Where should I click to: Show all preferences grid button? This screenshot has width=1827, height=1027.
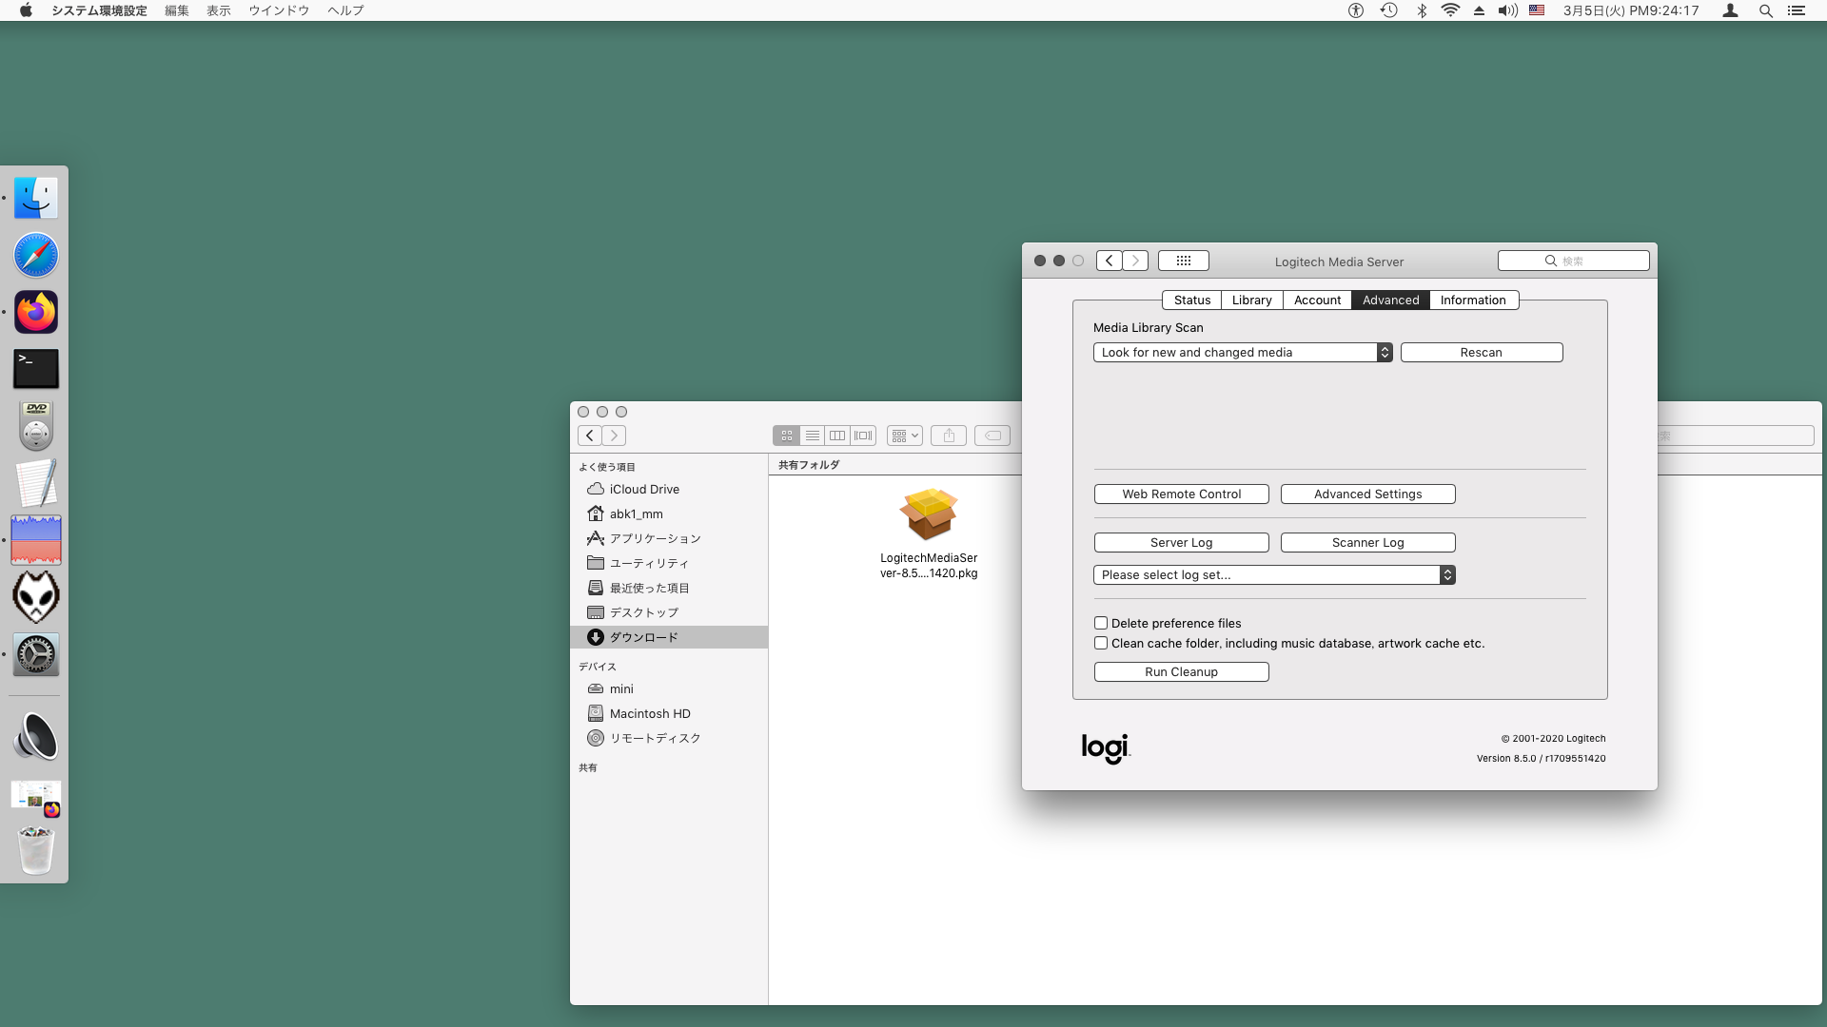pyautogui.click(x=1184, y=261)
